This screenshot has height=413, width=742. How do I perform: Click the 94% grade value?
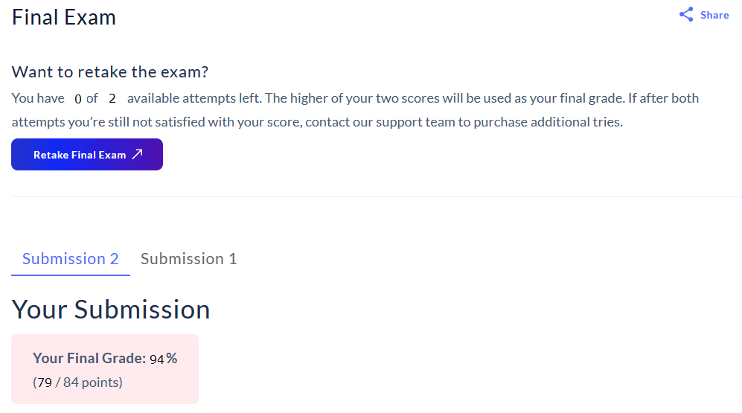[164, 359]
